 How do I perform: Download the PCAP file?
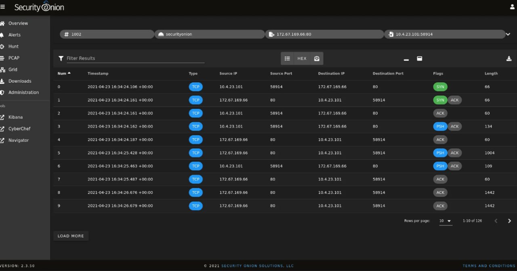(x=509, y=58)
